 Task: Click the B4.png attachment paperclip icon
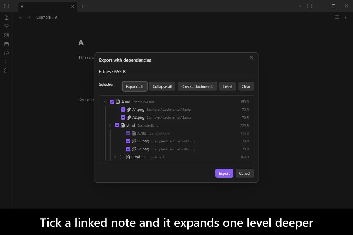[x=134, y=149]
